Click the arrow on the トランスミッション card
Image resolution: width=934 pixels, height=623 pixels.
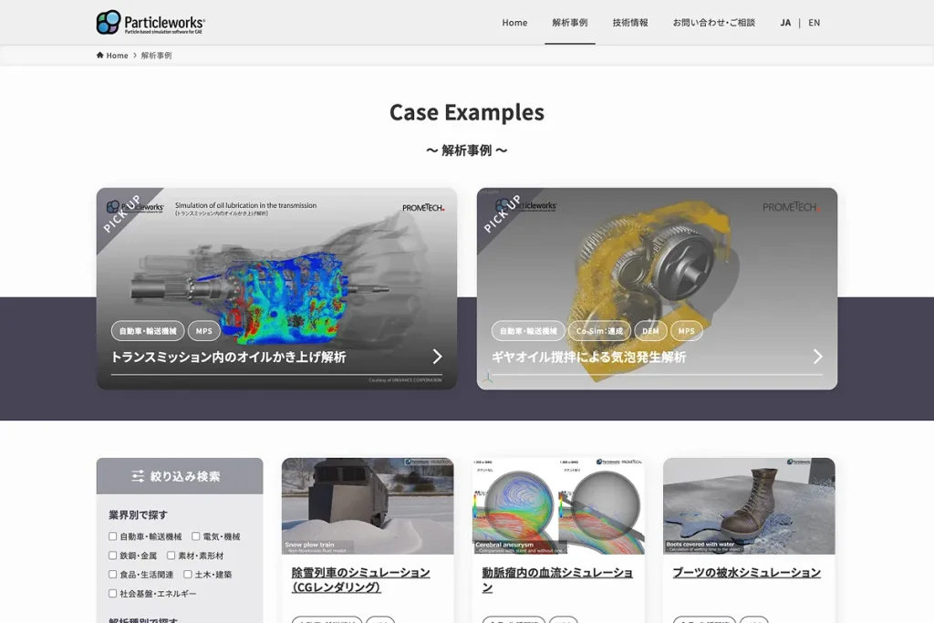(437, 356)
